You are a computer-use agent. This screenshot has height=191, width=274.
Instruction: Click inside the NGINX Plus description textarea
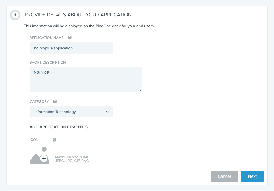(x=85, y=80)
